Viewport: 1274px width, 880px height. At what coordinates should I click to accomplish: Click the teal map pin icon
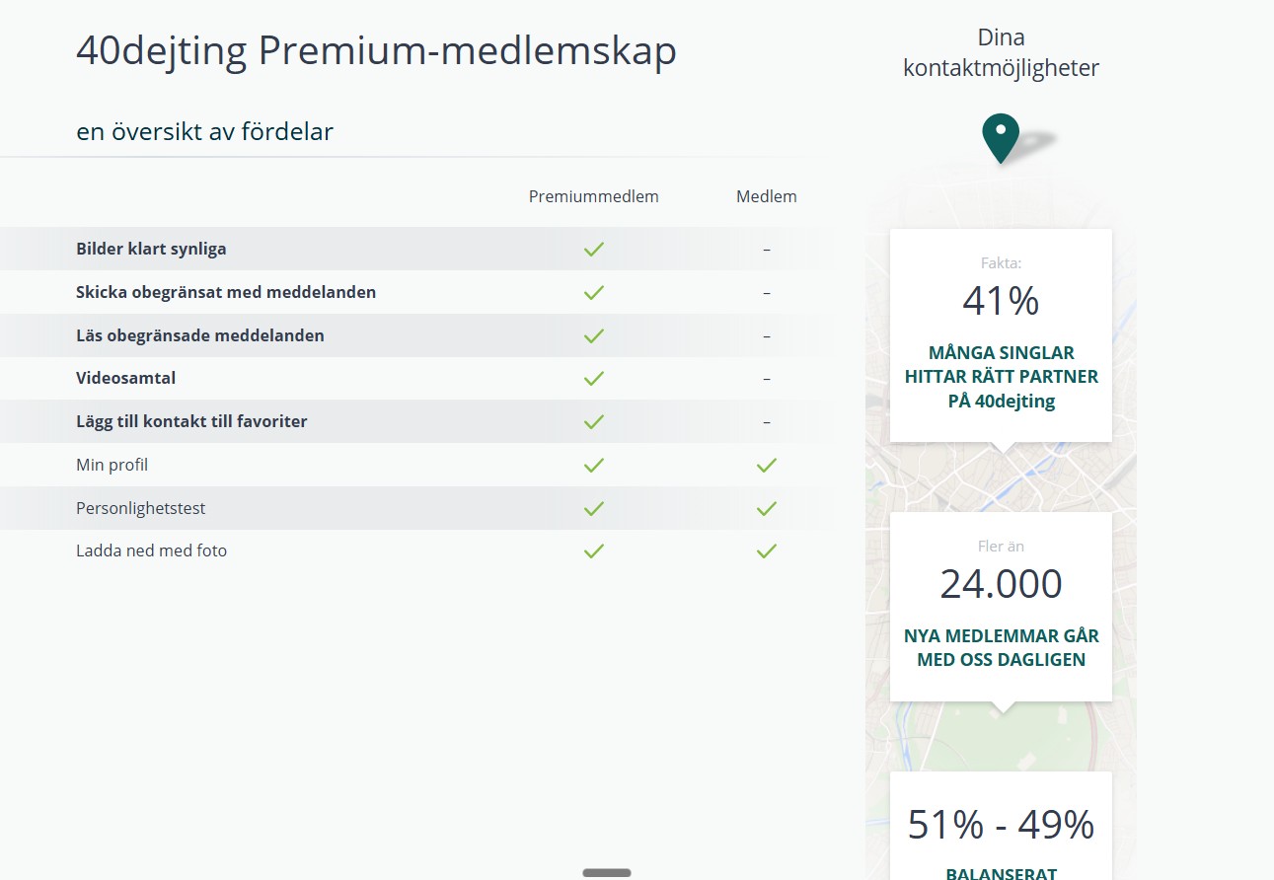click(1001, 138)
